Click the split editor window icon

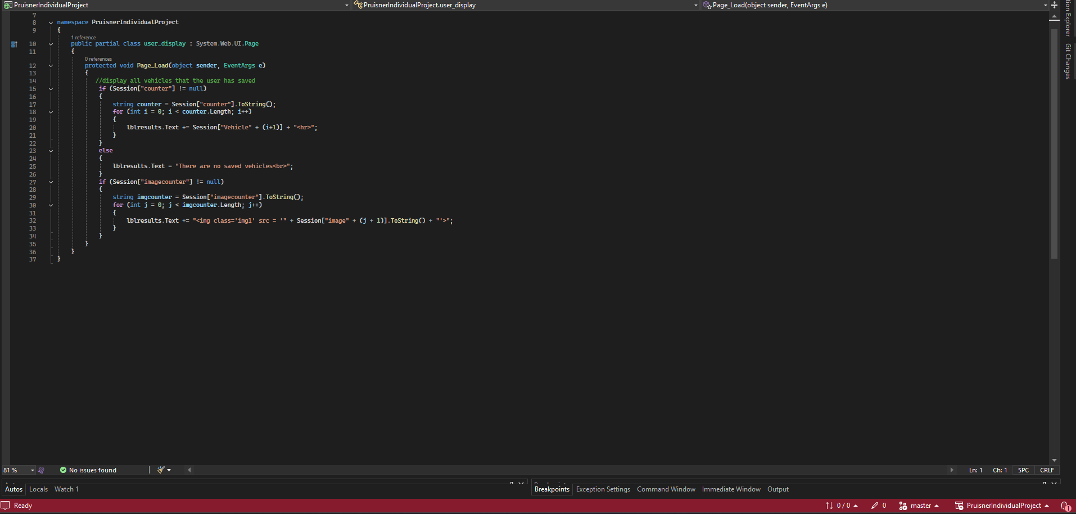click(1055, 5)
